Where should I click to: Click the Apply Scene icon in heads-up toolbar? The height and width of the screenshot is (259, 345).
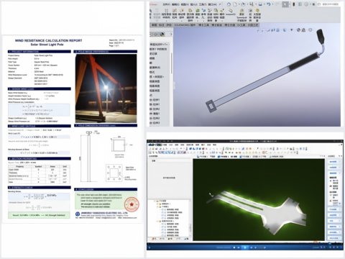pos(303,29)
